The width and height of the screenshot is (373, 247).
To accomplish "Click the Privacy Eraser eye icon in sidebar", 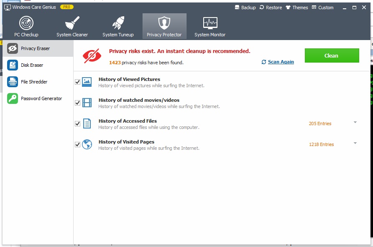I will 13,48.
